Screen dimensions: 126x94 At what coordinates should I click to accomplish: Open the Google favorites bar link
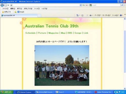[x=21, y=12]
